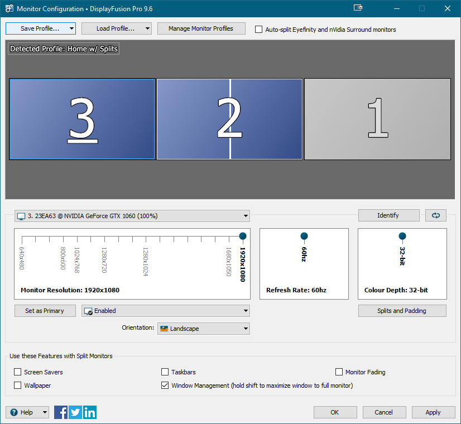Open the Enabled state dropdown
Viewport: 461px width, 424px height.
point(166,311)
